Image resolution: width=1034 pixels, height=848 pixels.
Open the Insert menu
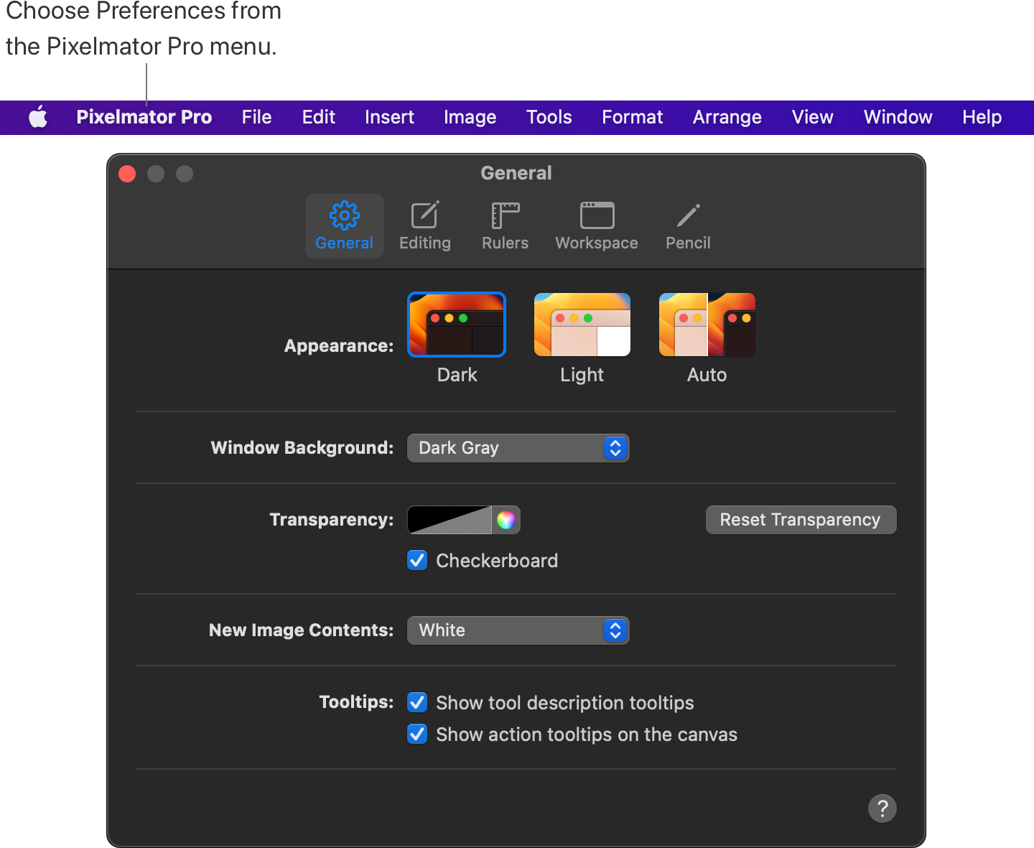coord(389,117)
